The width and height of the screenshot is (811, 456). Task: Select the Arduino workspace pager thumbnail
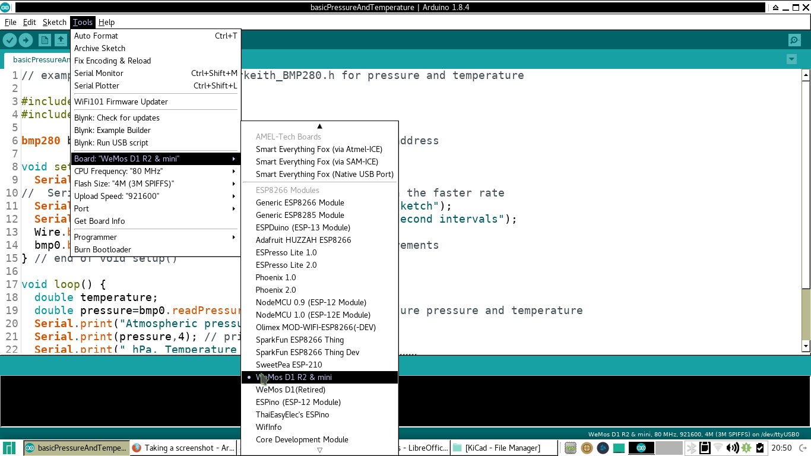[x=641, y=448]
